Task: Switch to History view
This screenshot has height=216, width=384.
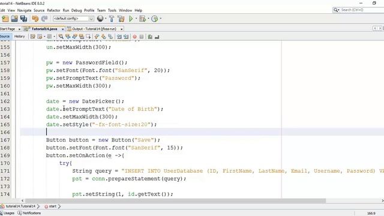Action: pyautogui.click(x=20, y=37)
